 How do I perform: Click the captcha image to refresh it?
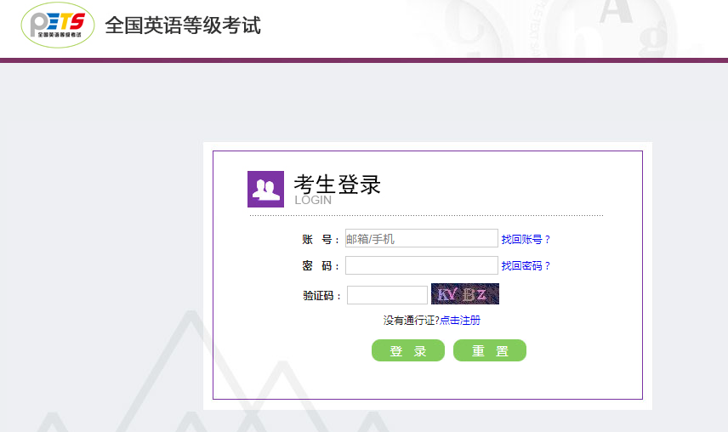click(464, 294)
